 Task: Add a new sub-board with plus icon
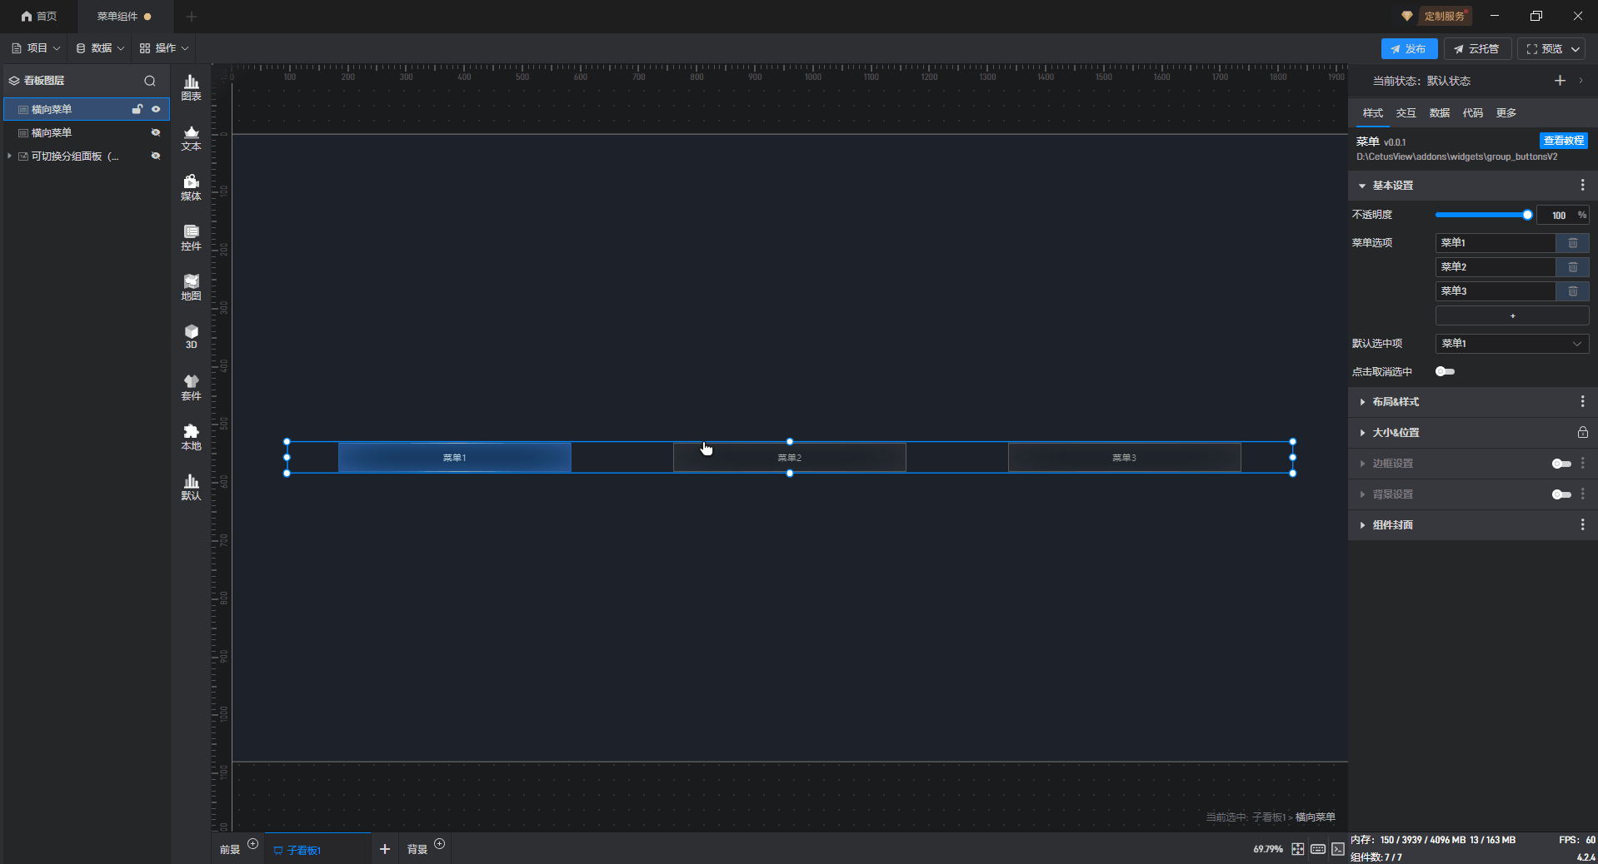[x=384, y=849]
